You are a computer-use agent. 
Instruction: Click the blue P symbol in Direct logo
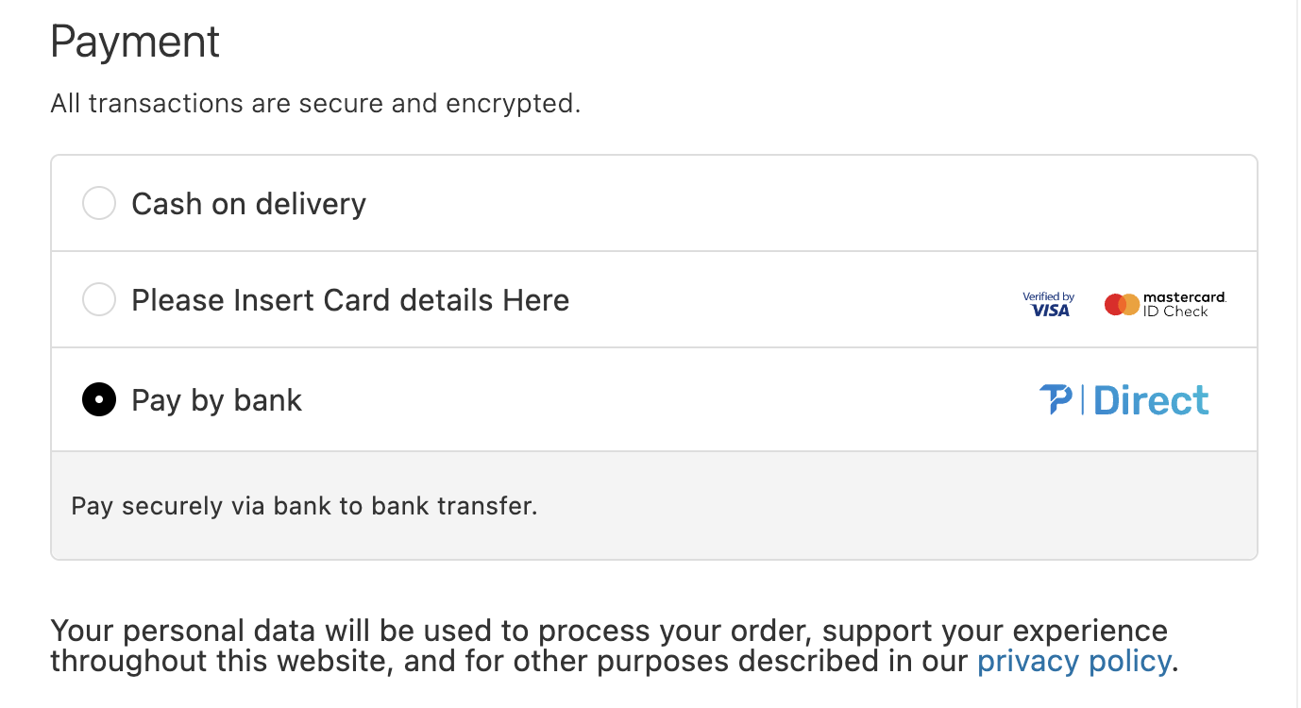pyautogui.click(x=1056, y=399)
